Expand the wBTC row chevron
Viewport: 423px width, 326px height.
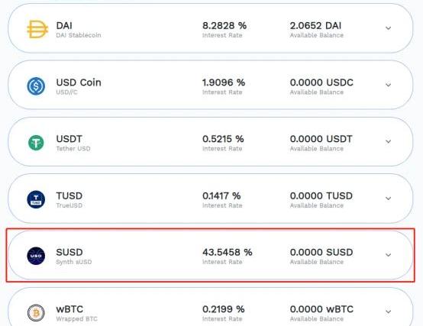[x=388, y=311]
